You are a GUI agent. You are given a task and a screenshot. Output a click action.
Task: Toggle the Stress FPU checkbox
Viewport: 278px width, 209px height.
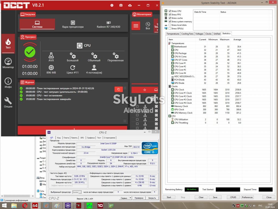170,15
